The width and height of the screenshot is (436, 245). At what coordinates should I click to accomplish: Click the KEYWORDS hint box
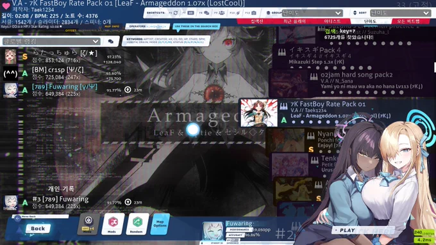(x=166, y=41)
